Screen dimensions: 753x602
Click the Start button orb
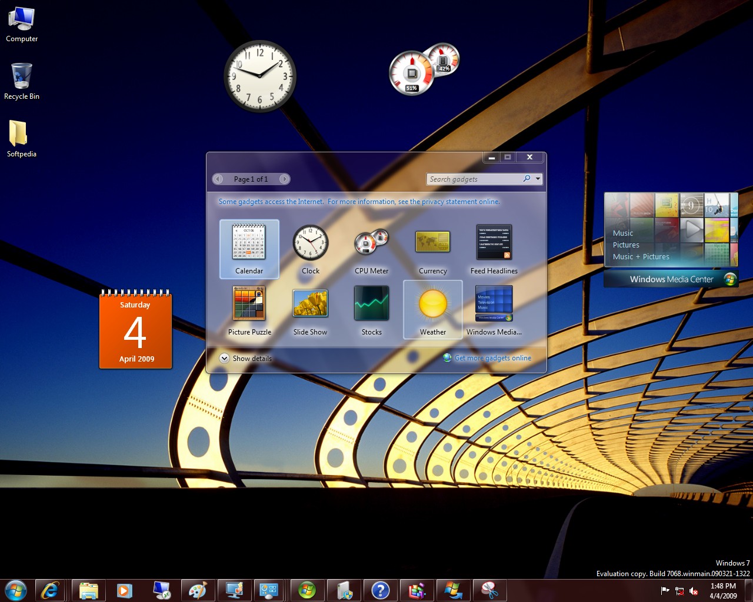coord(15,590)
